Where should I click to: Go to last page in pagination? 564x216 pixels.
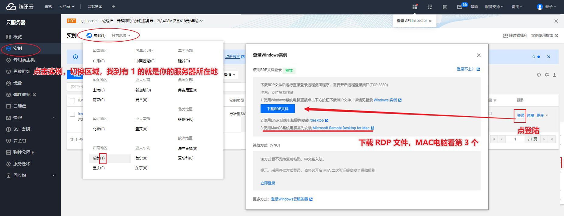pyautogui.click(x=552, y=139)
